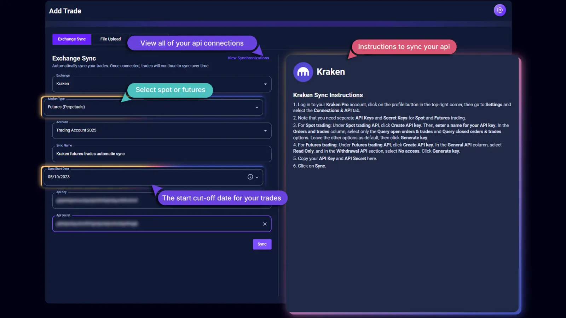Click the Kraken futures trades automatic sync text

(90, 154)
